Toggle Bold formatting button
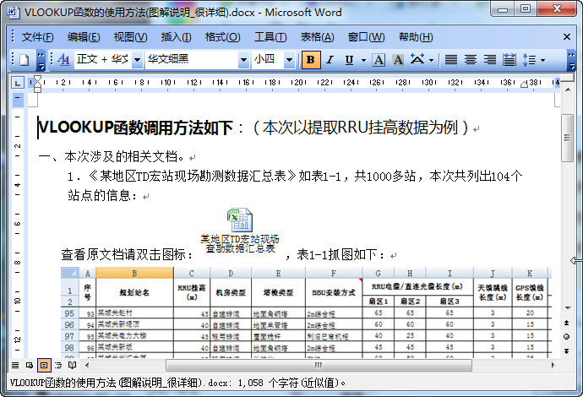 [311, 60]
